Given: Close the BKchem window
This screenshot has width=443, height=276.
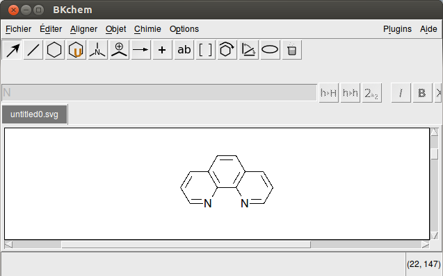Looking at the screenshot, I should pos(13,10).
